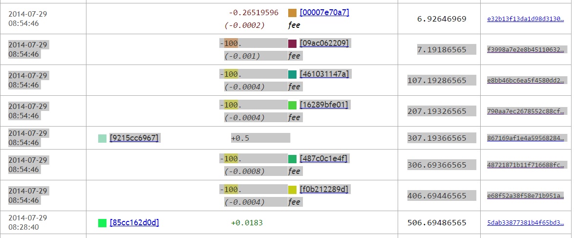Click the bright green swatch beside 85cc162d0d
The image size is (574, 238).
coord(102,223)
